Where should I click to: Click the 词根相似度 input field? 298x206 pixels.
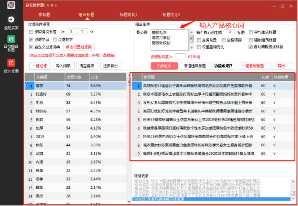[x=180, y=56]
